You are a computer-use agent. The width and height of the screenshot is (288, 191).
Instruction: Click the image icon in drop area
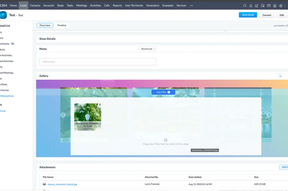click(x=166, y=140)
